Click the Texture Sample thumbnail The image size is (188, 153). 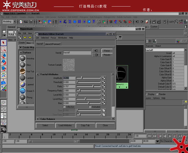click(x=69, y=65)
